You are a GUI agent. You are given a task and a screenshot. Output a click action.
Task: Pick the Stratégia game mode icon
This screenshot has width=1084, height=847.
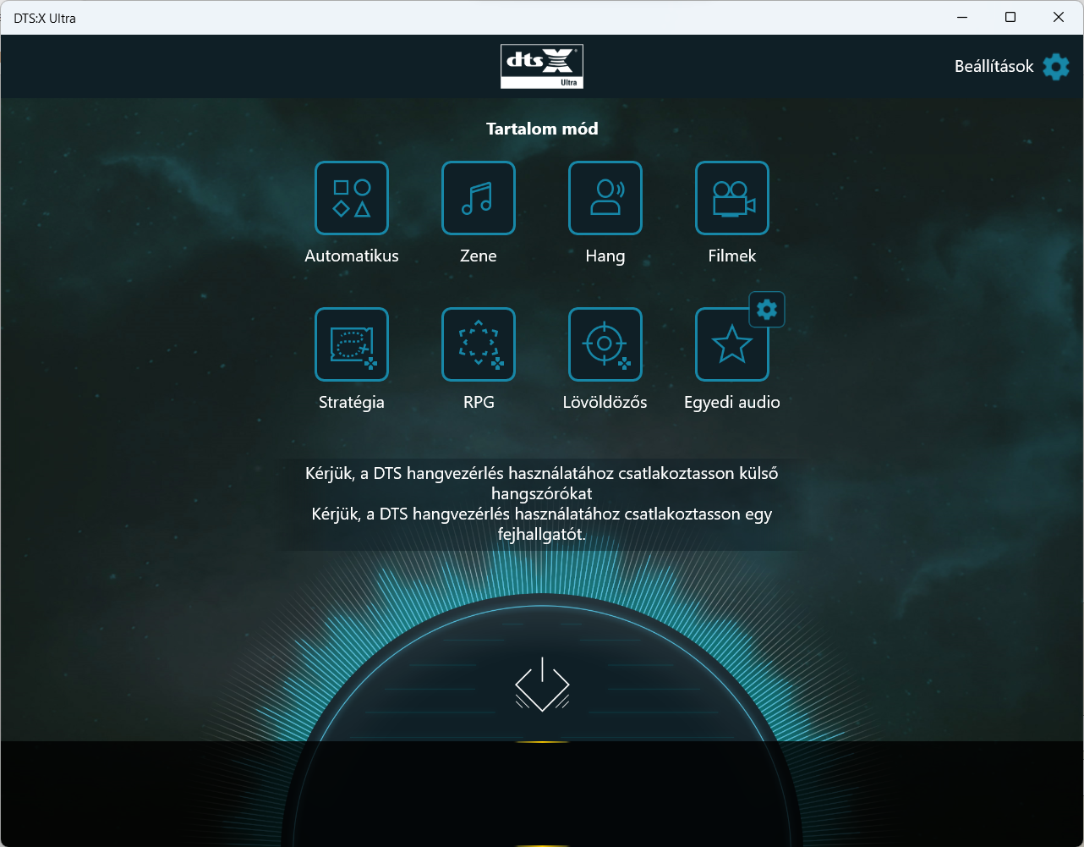click(x=352, y=344)
